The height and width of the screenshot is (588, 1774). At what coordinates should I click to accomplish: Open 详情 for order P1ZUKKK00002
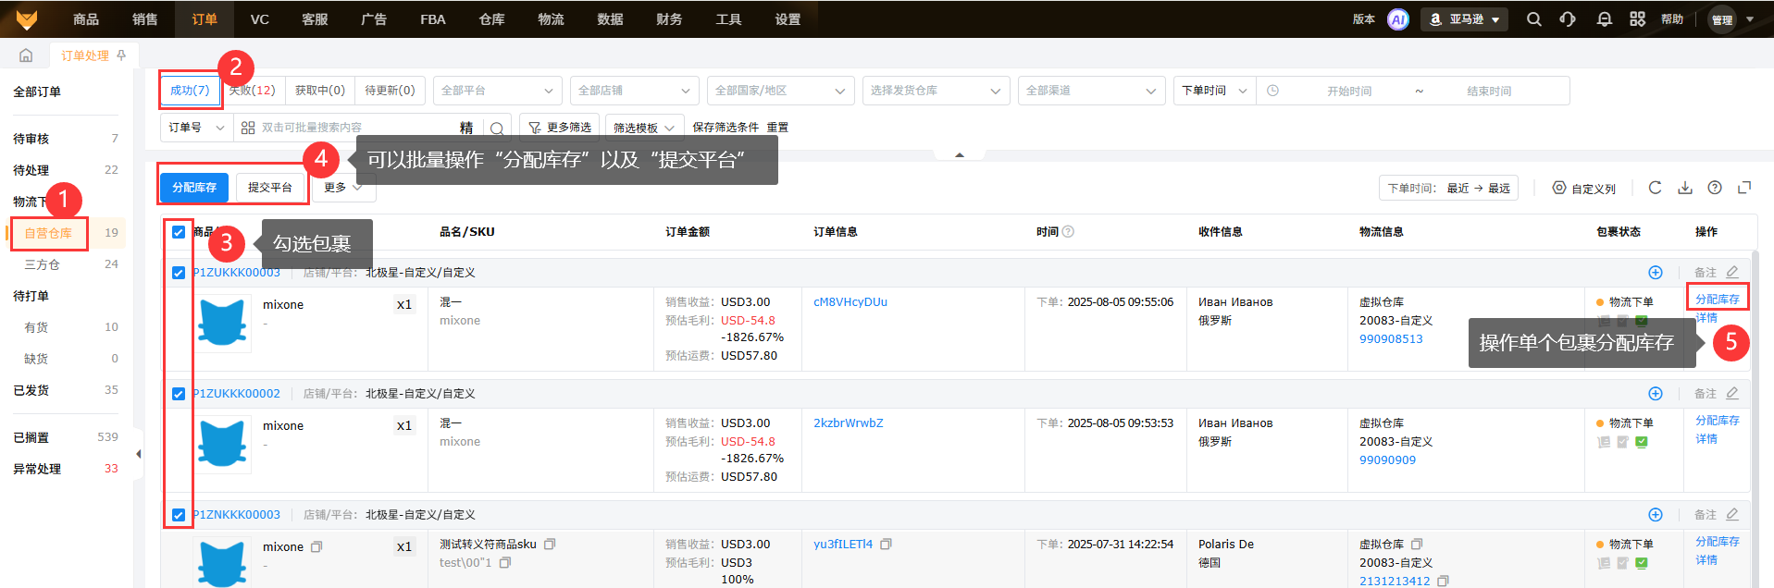[1706, 439]
